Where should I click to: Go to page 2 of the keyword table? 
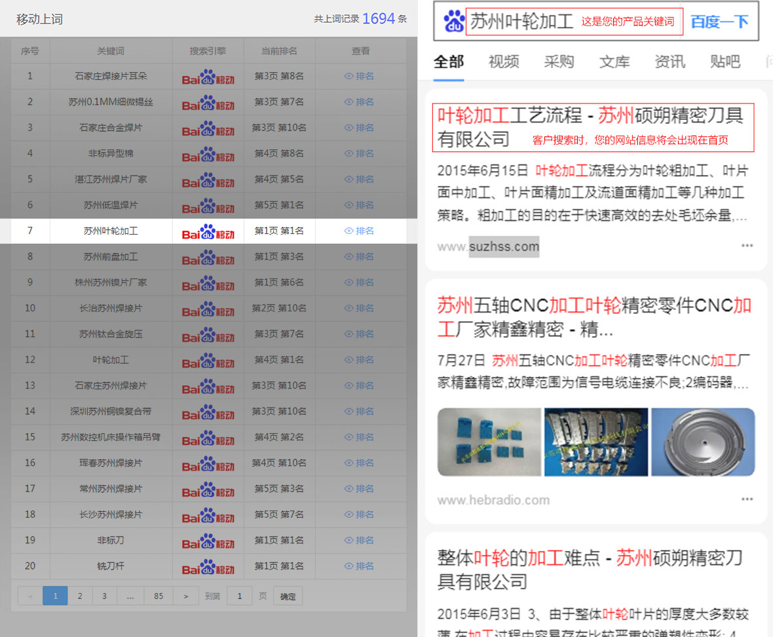(80, 596)
